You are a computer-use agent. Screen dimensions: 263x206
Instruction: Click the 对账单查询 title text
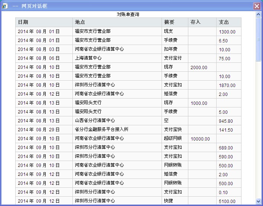(128, 15)
